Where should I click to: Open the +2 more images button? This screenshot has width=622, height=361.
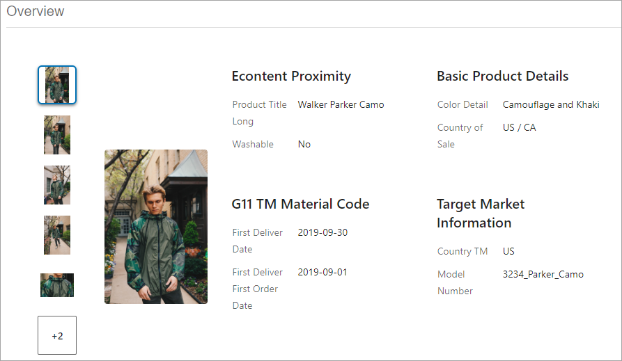click(57, 335)
